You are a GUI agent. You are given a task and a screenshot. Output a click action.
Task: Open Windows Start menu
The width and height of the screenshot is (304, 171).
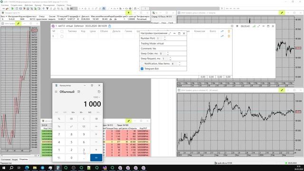click(4, 168)
